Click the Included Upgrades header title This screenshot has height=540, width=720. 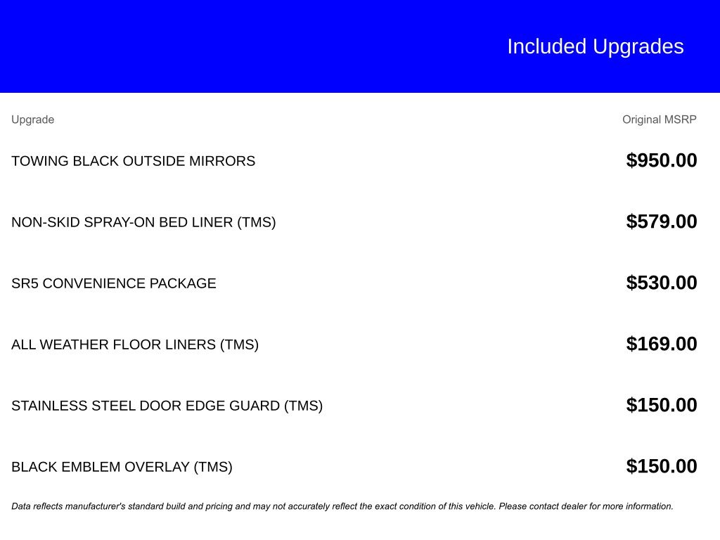click(x=595, y=47)
